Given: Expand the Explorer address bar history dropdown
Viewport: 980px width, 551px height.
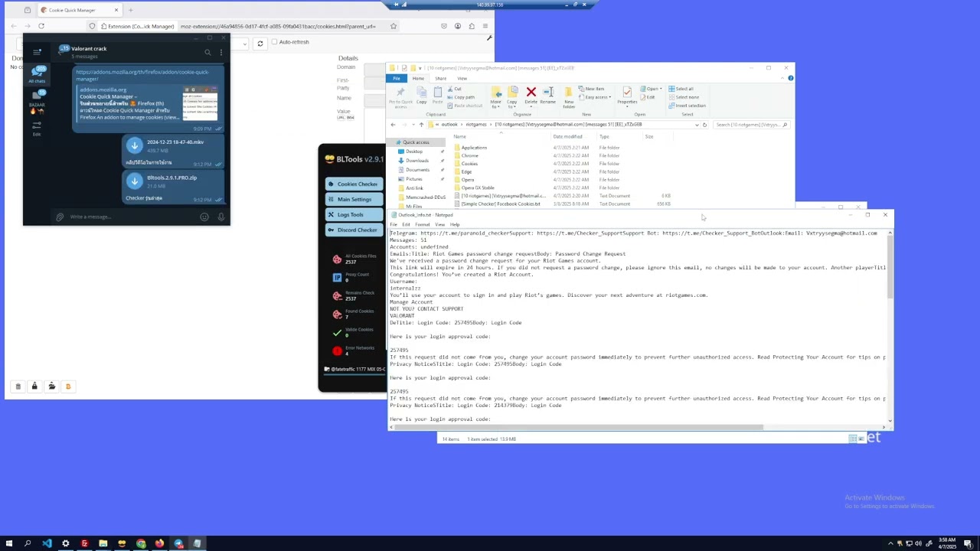Looking at the screenshot, I should [x=697, y=125].
